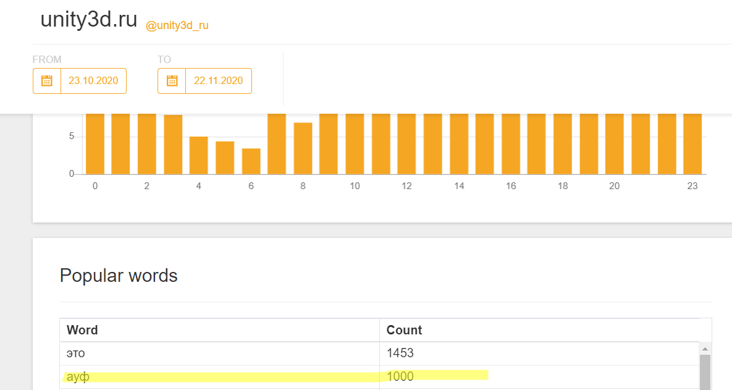Image resolution: width=732 pixels, height=390 pixels.
Task: Click the scrollbar up arrow in words table
Action: coord(705,349)
